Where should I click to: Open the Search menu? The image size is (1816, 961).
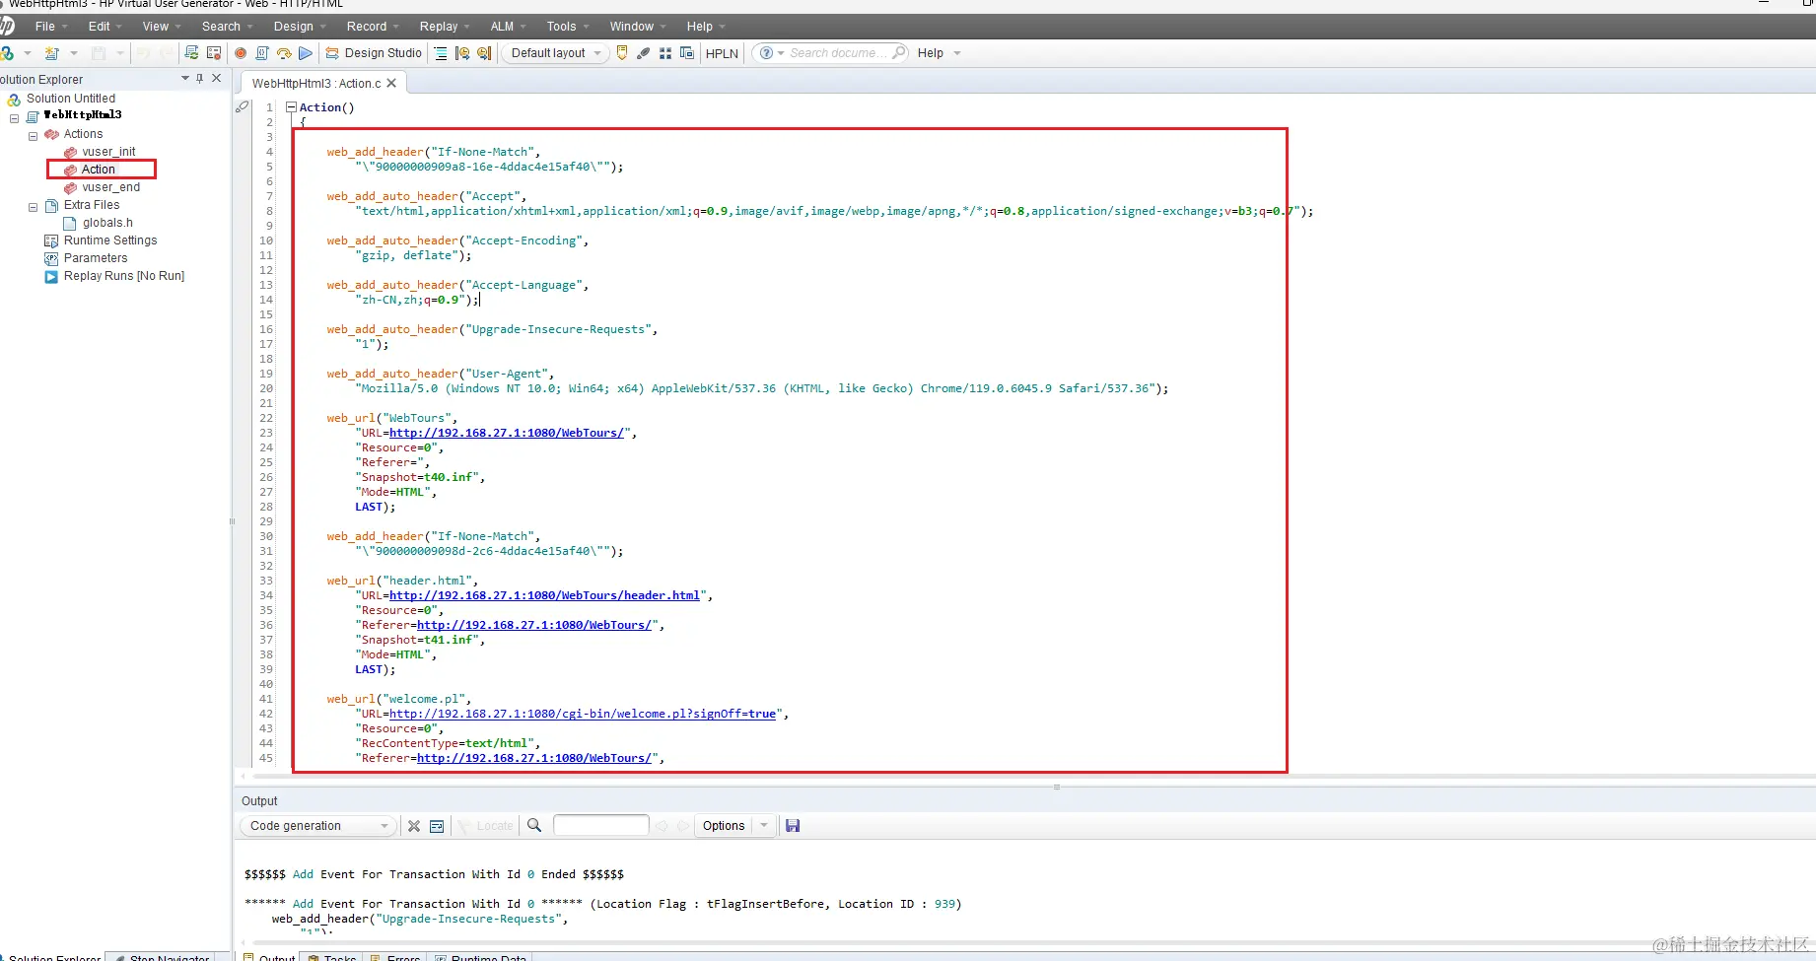click(221, 27)
